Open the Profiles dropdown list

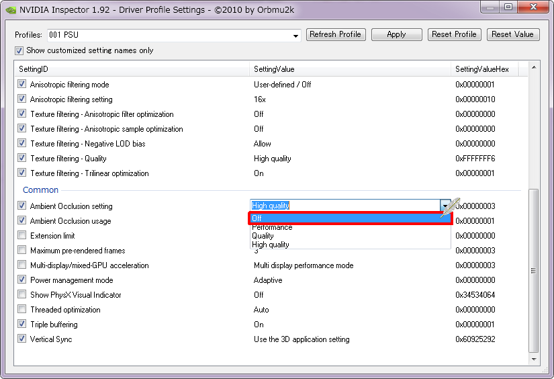pyautogui.click(x=295, y=36)
